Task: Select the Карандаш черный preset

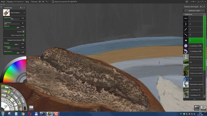Action: click(193, 84)
